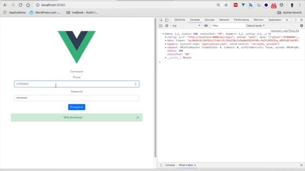
Task: Click the page vertical scrollbar
Action: pyautogui.click(x=155, y=87)
